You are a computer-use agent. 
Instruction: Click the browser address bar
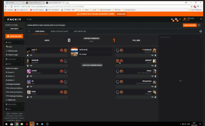102,6
